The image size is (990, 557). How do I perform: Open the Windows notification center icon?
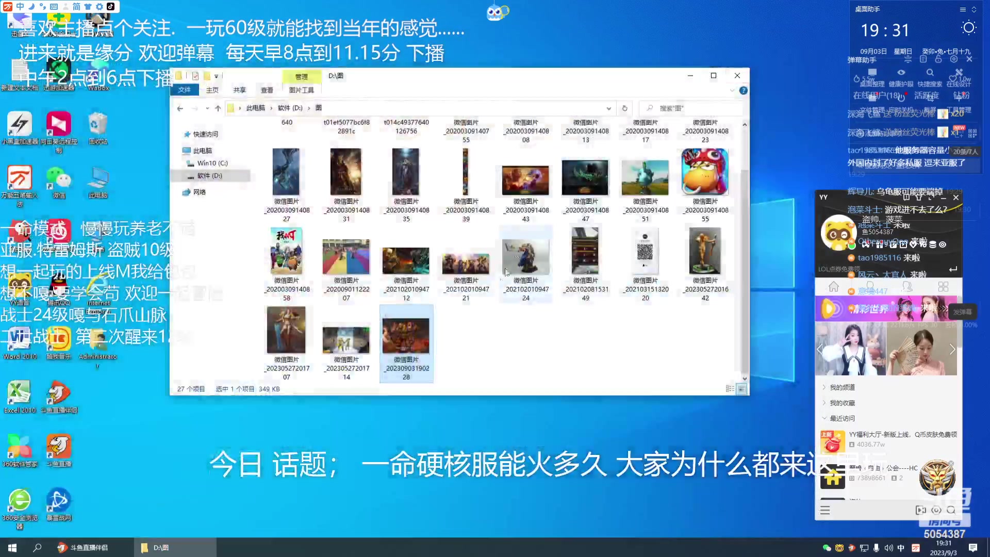point(973,548)
